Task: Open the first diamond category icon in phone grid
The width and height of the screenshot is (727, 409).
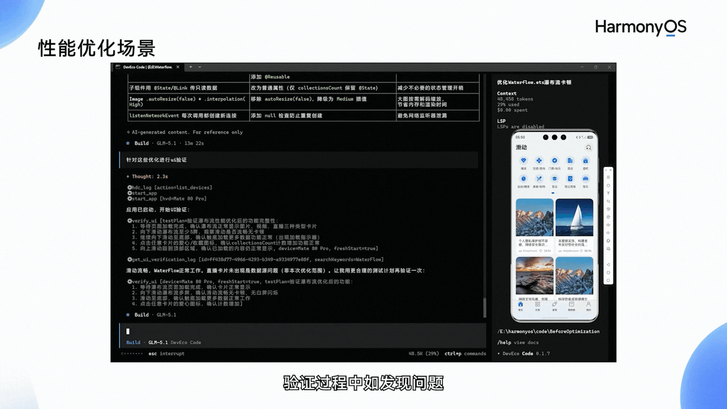Action: coord(523,160)
